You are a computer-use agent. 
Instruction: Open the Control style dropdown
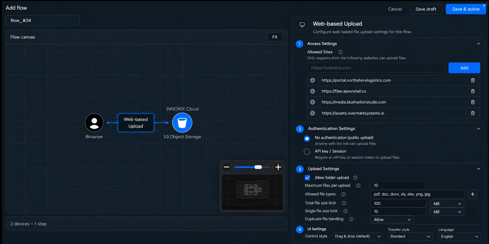click(x=358, y=236)
